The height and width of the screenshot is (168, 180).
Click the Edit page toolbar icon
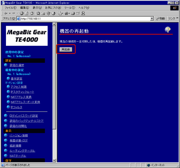coord(78,13)
